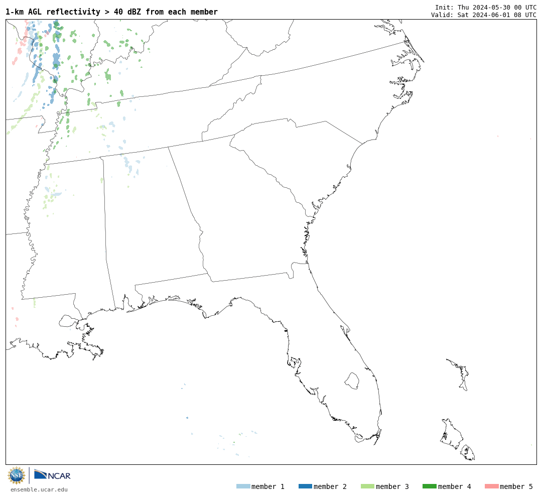Click the member 2 dark blue swatch

pyautogui.click(x=305, y=486)
